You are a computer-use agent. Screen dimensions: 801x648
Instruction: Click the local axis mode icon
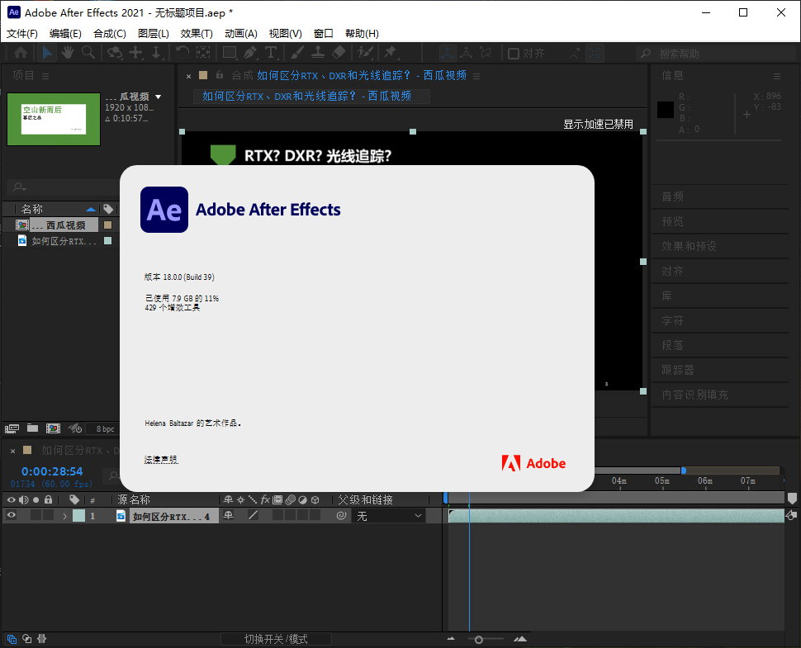(x=447, y=53)
